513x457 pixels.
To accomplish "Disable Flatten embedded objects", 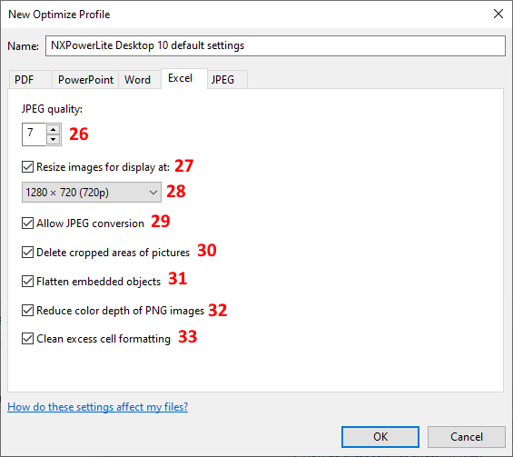I will [27, 282].
